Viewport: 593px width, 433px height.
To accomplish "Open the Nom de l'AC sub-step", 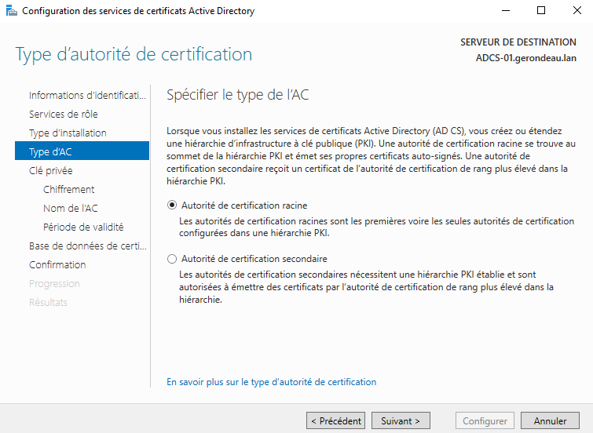I will point(71,208).
